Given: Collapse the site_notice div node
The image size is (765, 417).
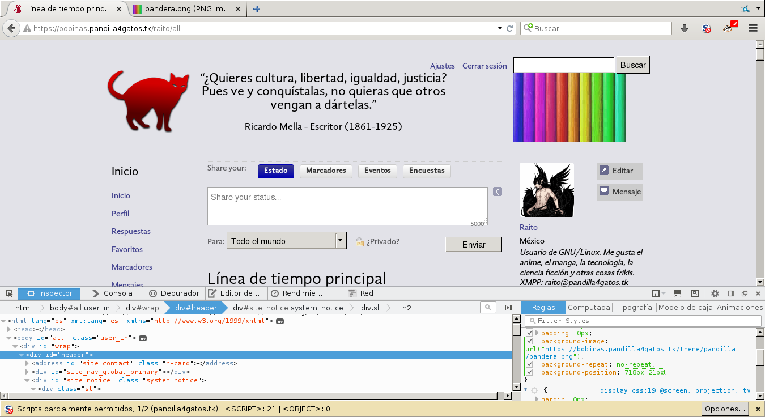Looking at the screenshot, I should pos(27,380).
